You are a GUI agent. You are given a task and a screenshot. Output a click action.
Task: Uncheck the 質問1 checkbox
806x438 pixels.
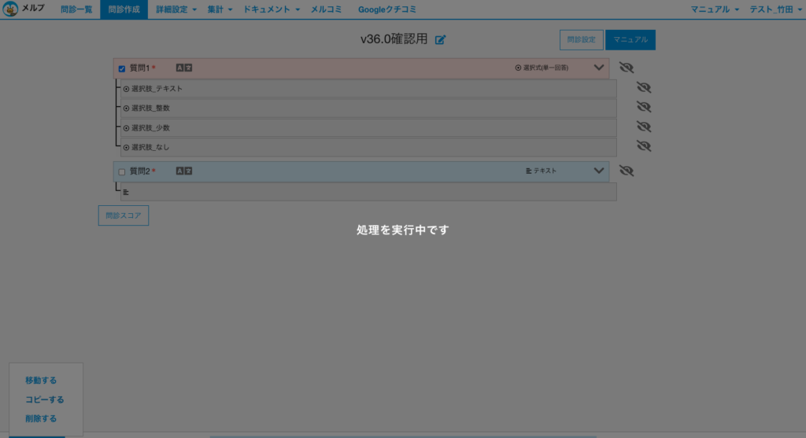[x=122, y=68]
